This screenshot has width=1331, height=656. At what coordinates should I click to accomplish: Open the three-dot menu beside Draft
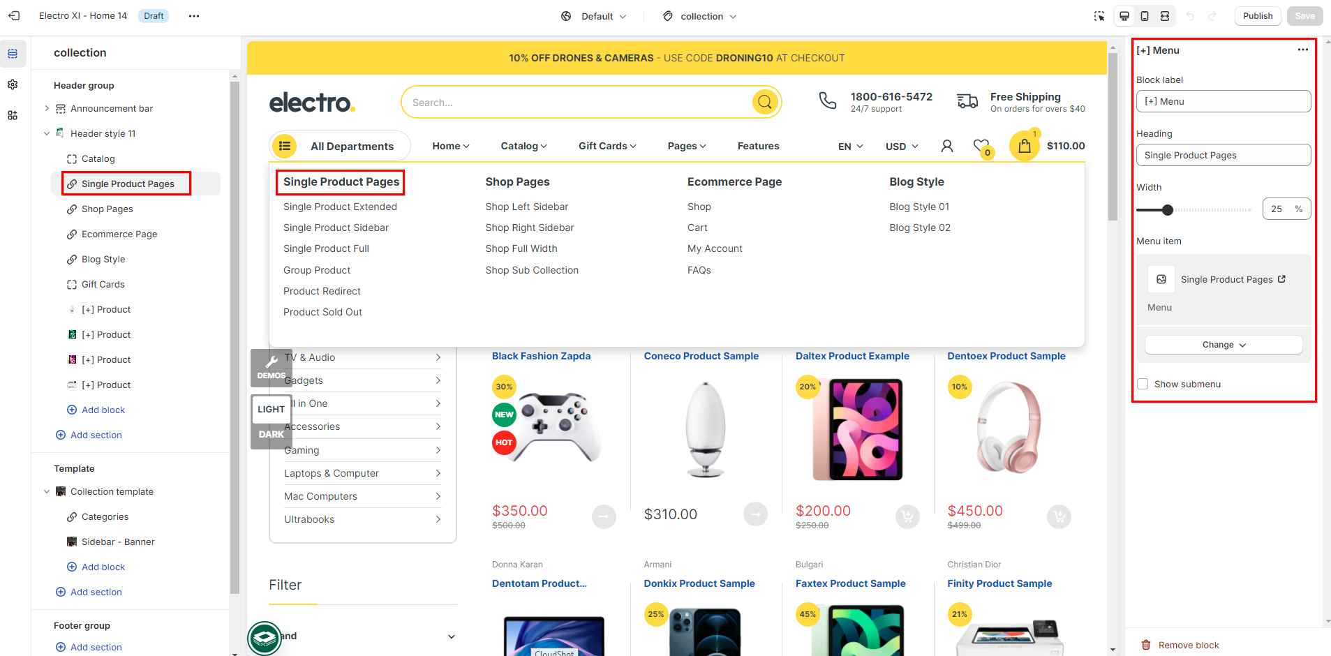coord(194,15)
